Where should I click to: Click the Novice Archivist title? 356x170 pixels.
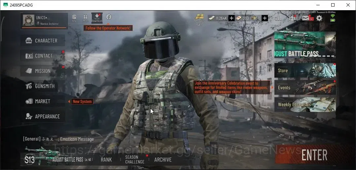(x=49, y=24)
